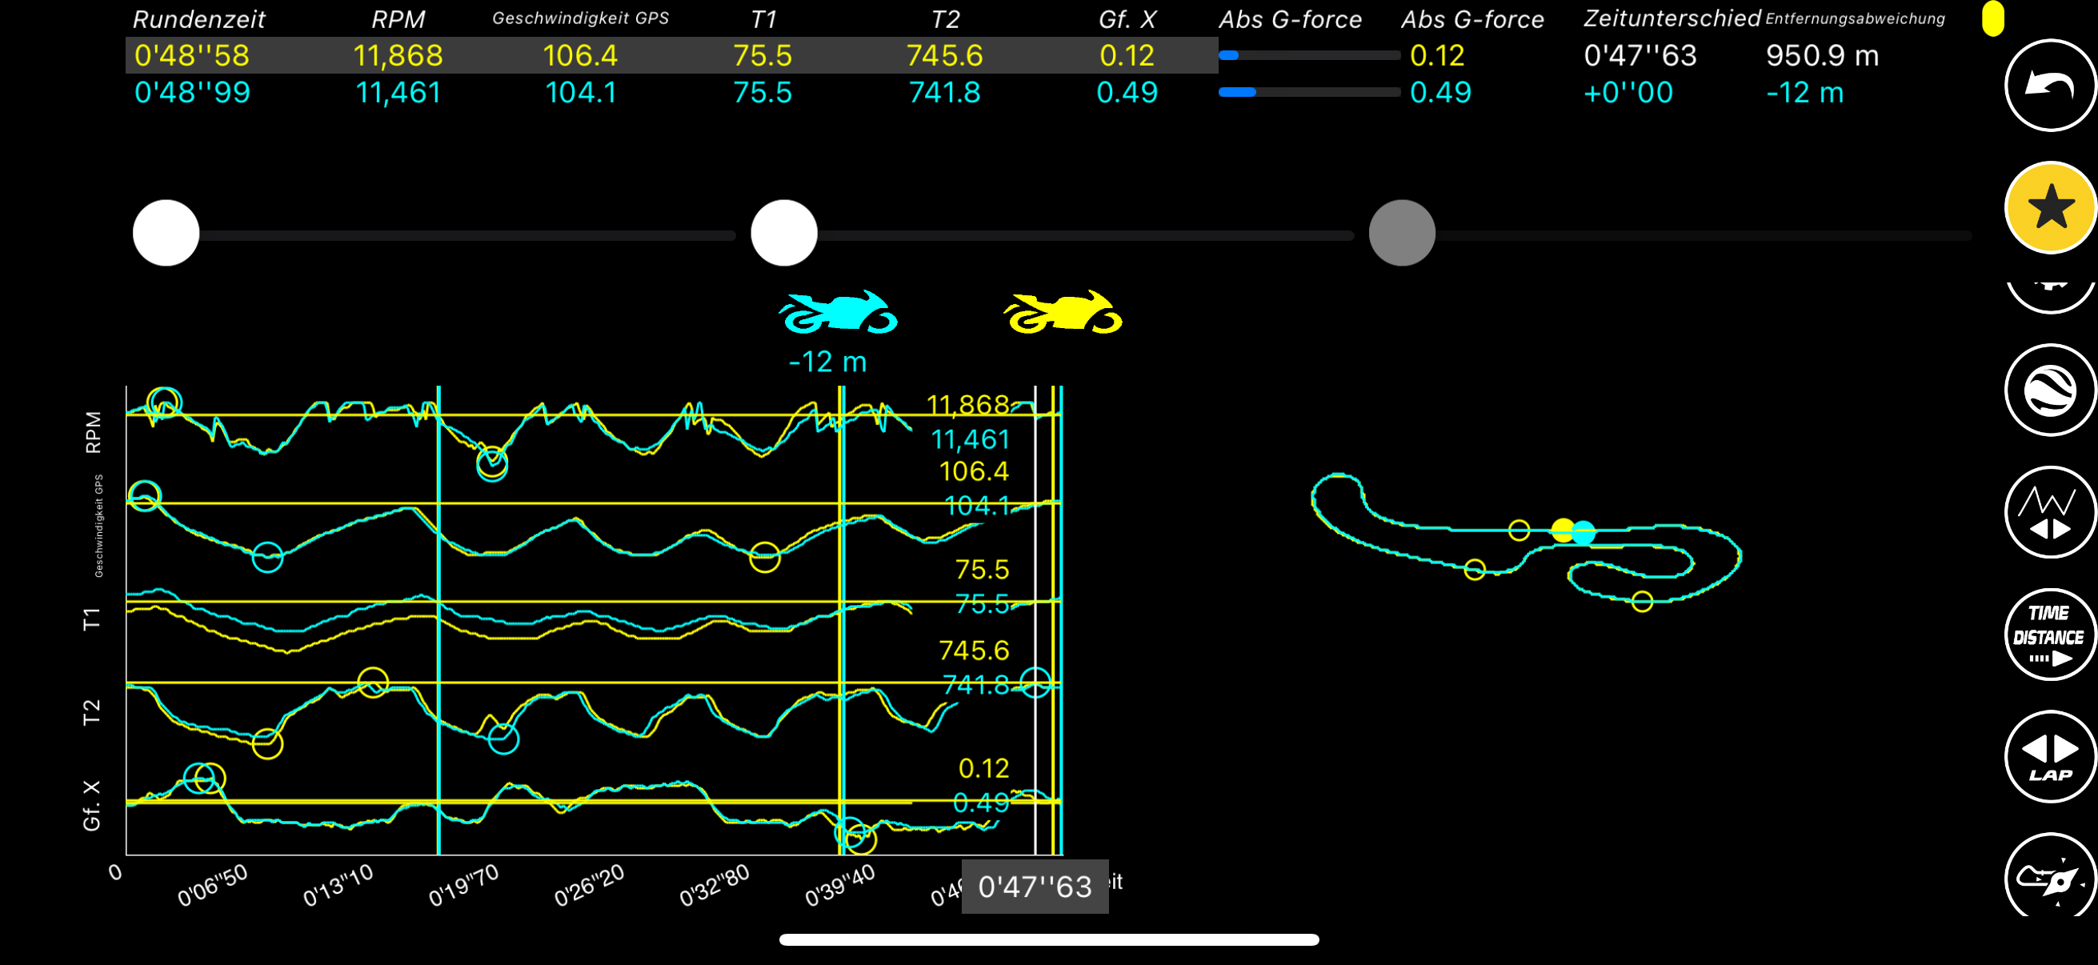
Task: Click the middle white slider handle
Action: 783,233
